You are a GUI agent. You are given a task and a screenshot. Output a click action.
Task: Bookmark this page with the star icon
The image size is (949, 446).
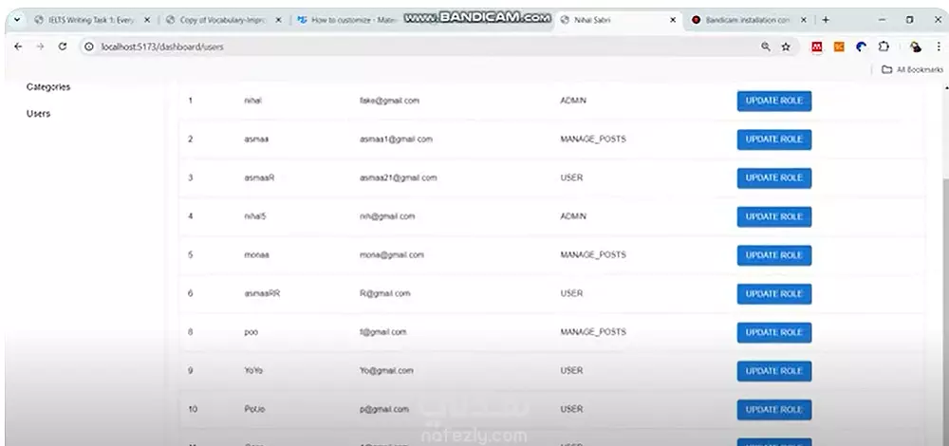pos(786,46)
